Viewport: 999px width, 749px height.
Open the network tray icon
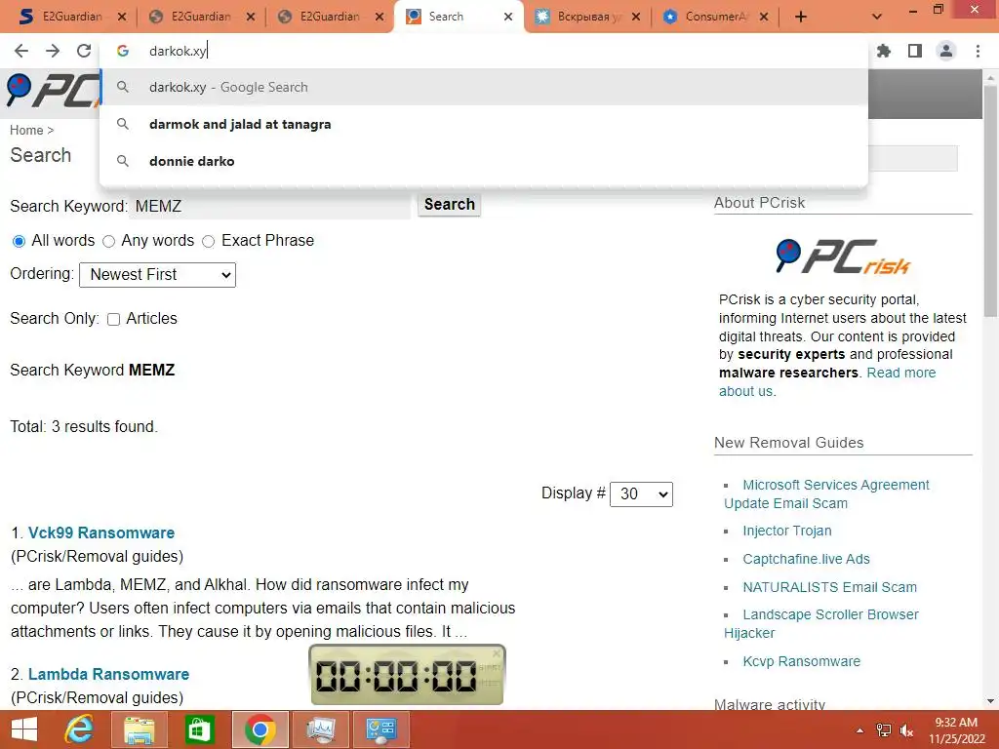(883, 730)
